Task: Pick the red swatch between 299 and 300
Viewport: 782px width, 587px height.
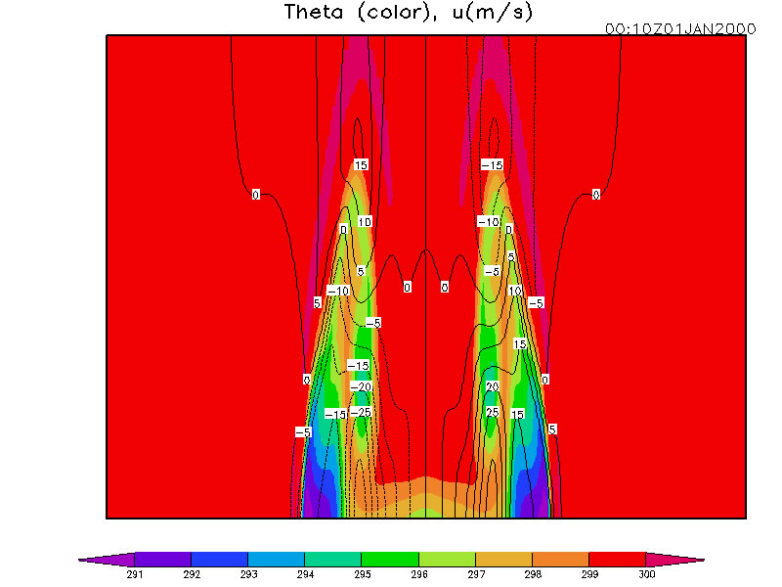Action: coord(618,559)
